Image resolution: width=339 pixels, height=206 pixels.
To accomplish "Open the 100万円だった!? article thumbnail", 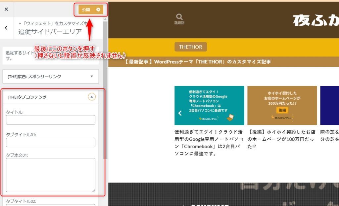I will pyautogui.click(x=282, y=105).
